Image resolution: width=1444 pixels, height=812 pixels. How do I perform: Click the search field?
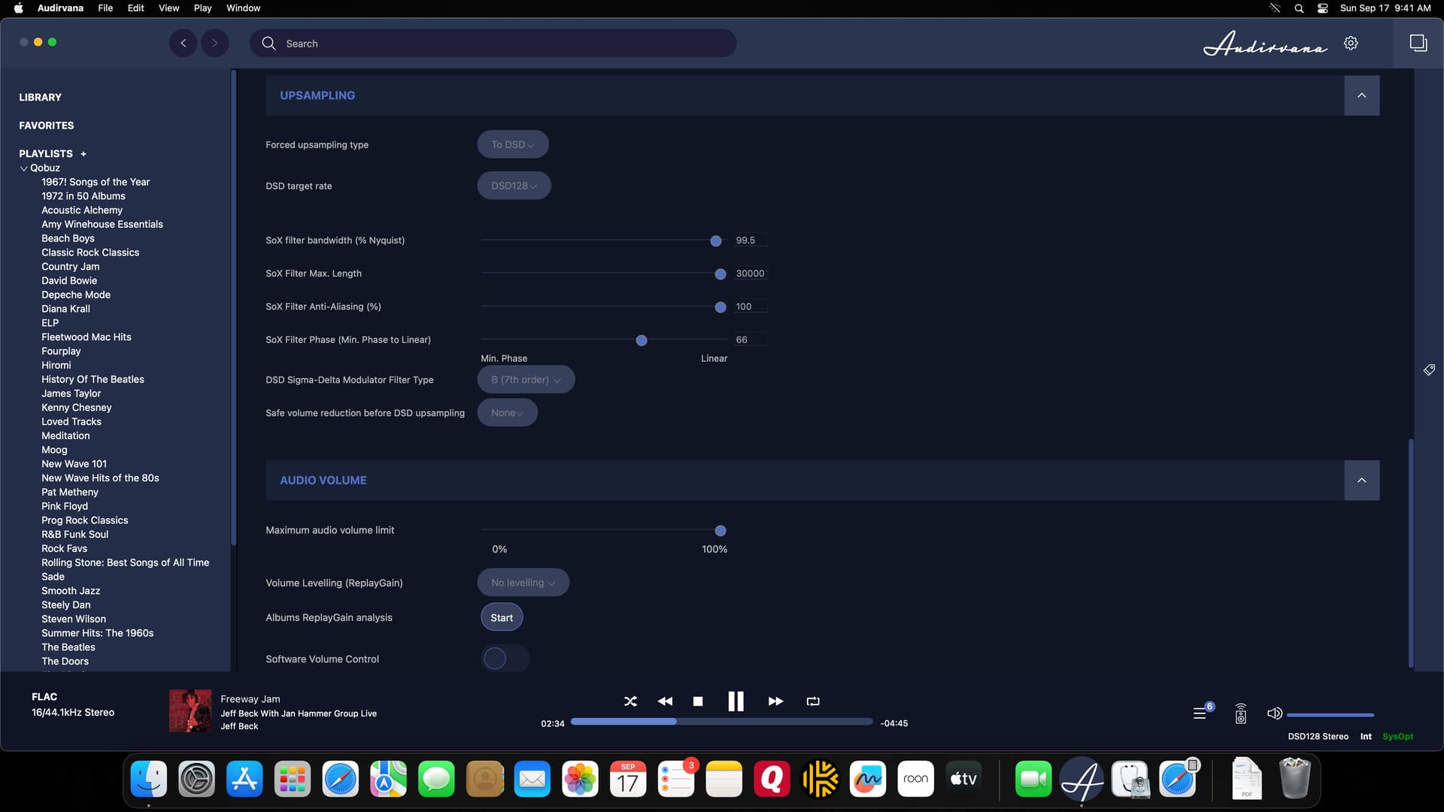[x=493, y=43]
